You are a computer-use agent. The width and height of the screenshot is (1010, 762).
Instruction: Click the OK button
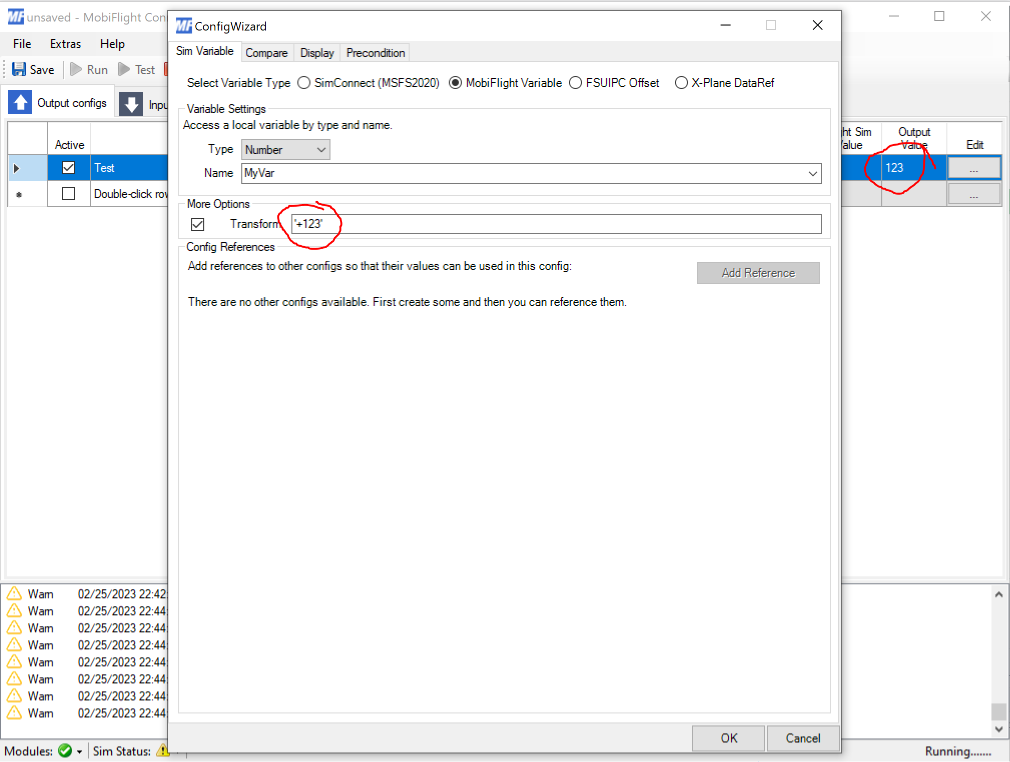pyautogui.click(x=729, y=738)
